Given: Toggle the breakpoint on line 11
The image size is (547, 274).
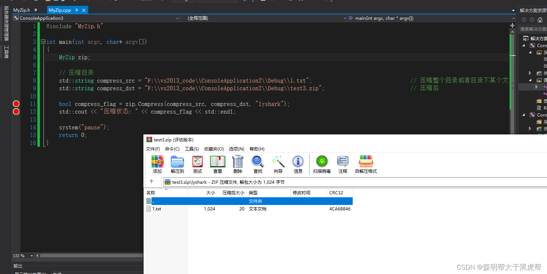Looking at the screenshot, I should tap(16, 104).
